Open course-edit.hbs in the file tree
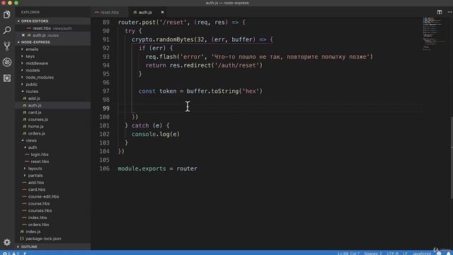Image resolution: width=453 pixels, height=255 pixels. point(43,197)
